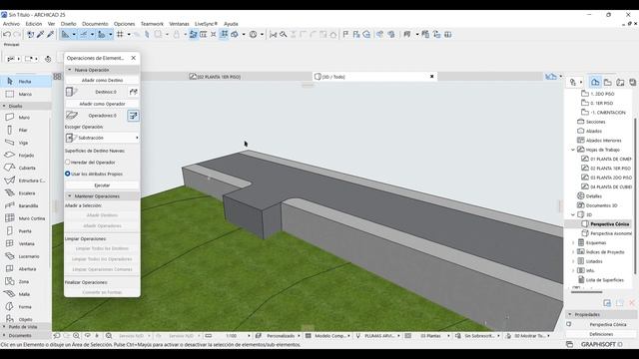This screenshot has width=639, height=359.
Task: Open the Substracción operation dropdown
Action: click(102, 138)
